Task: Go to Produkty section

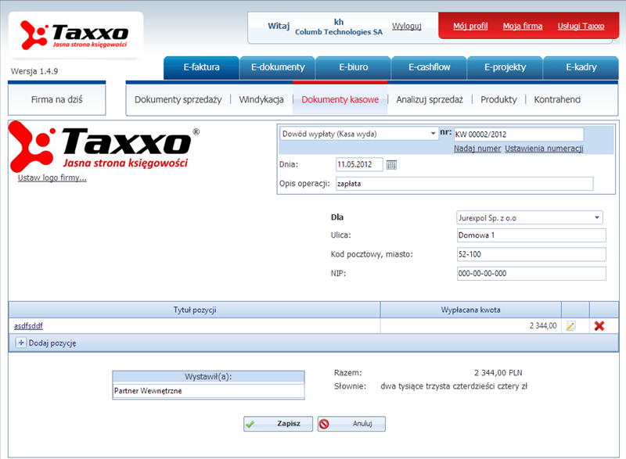Action: tap(498, 99)
